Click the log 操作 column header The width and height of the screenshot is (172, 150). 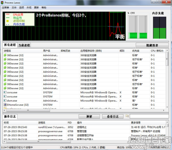point(103,123)
